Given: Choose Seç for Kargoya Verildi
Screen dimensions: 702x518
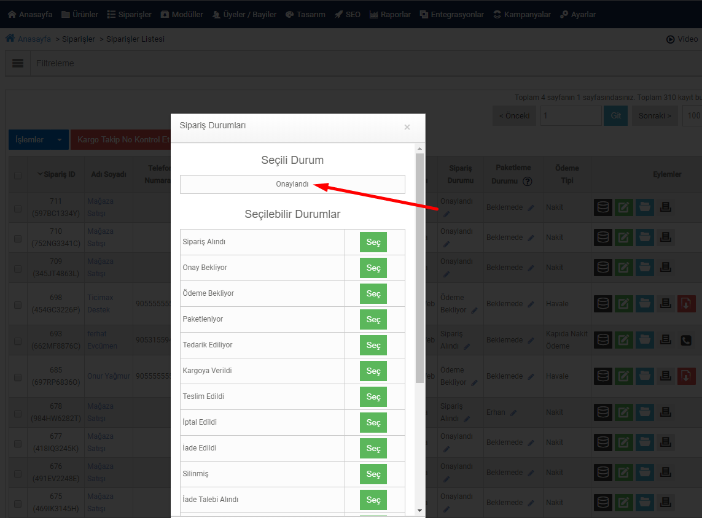Looking at the screenshot, I should (x=373, y=371).
